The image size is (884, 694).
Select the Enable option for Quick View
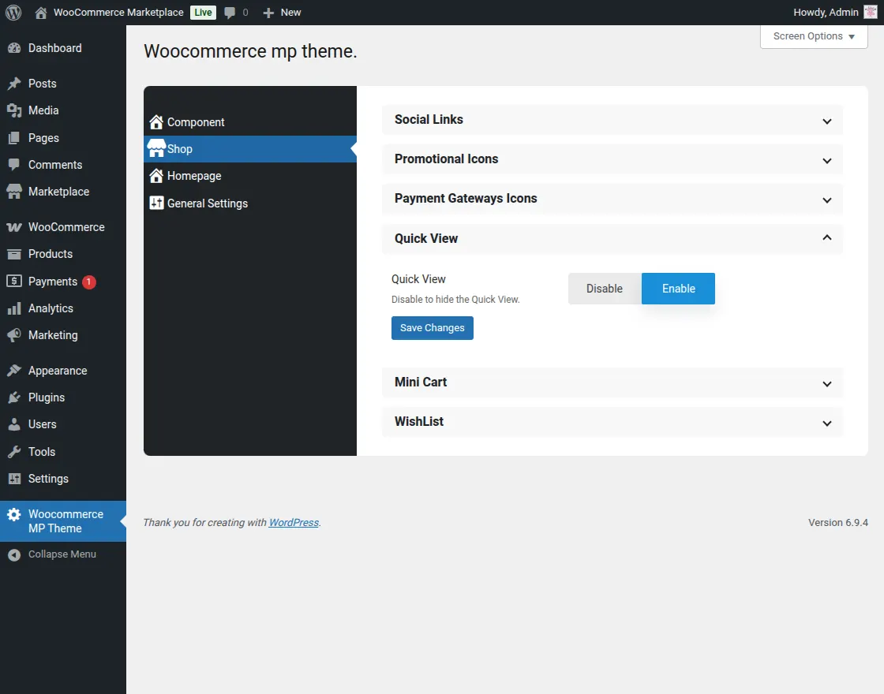pyautogui.click(x=678, y=289)
